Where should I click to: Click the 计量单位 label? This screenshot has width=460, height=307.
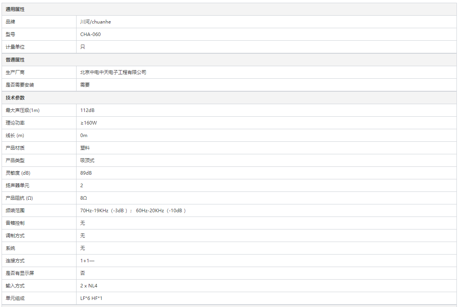[x=15, y=47]
